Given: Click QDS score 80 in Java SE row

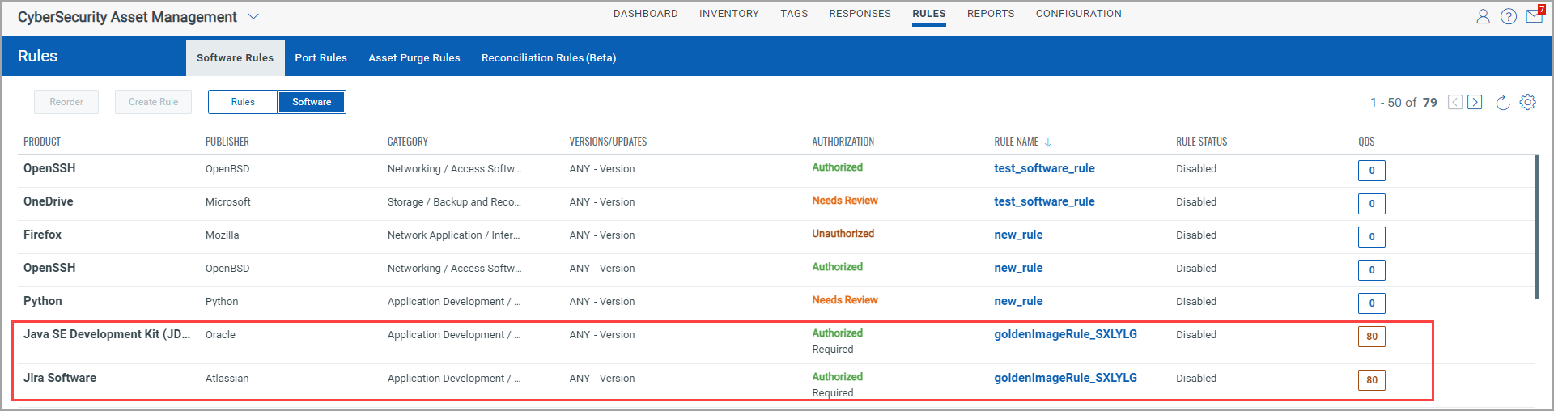Looking at the screenshot, I should coord(1372,337).
